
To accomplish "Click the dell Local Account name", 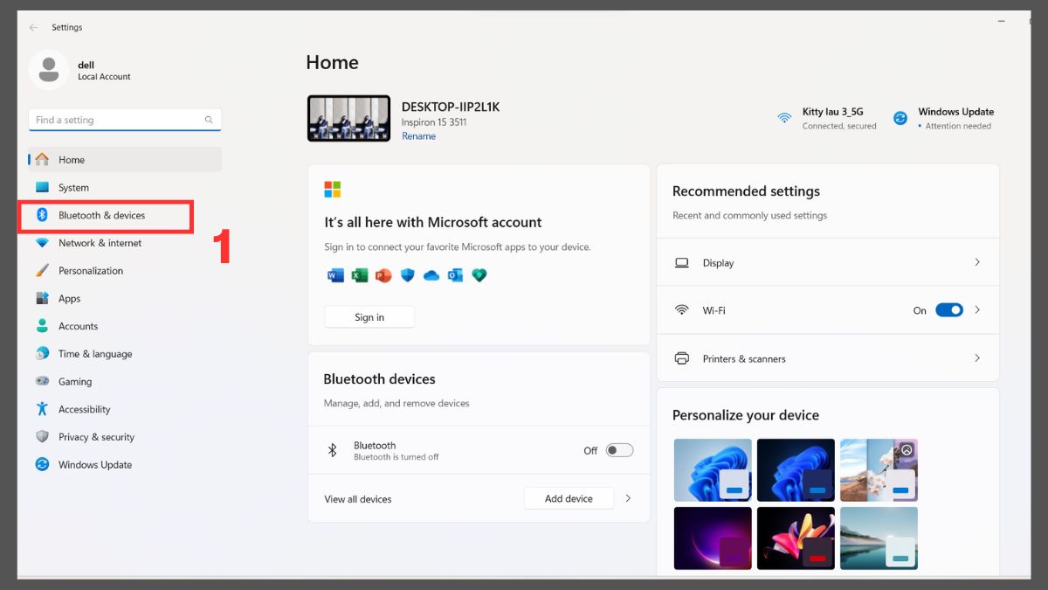I will [104, 71].
